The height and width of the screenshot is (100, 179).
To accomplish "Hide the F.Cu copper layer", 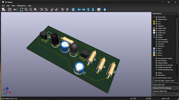I will click(x=156, y=22).
